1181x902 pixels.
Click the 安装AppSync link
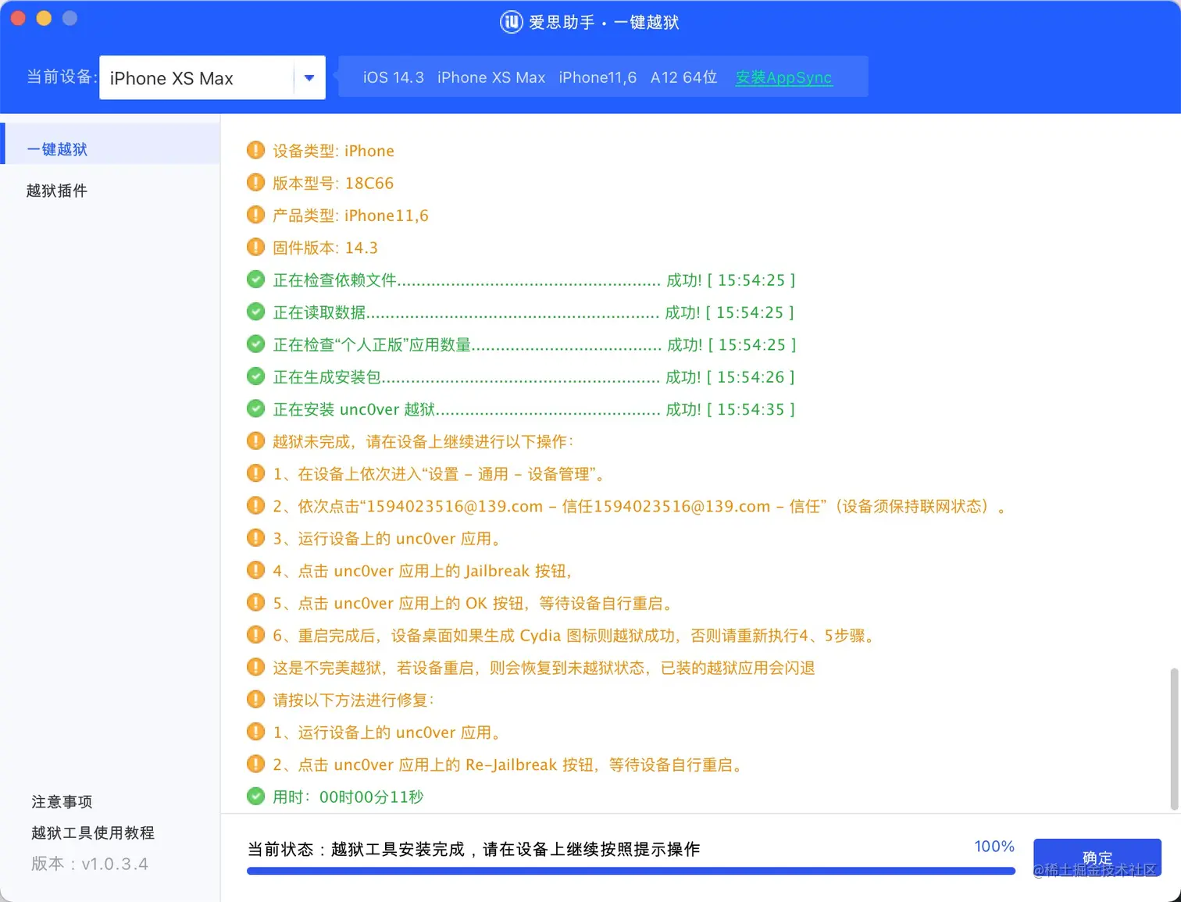[x=783, y=77]
